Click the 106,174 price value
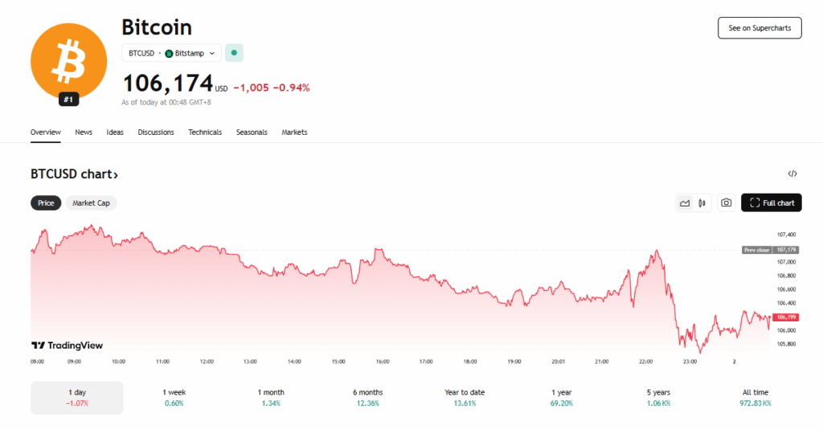Screen dimensions: 823x429 pos(168,84)
